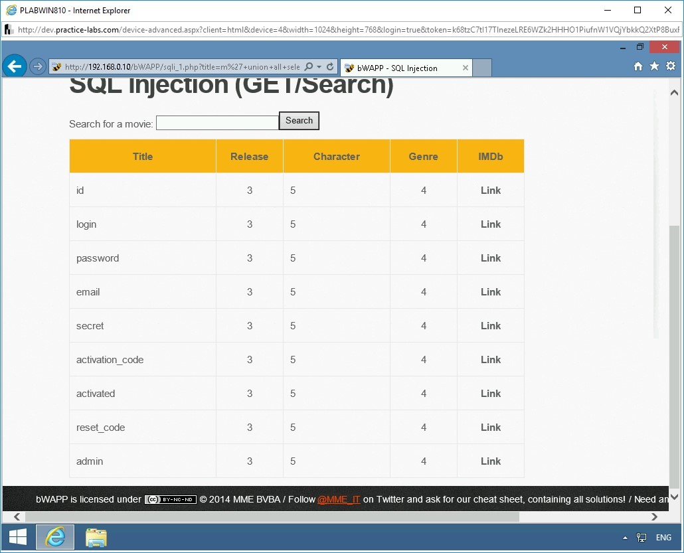Open the ENG language selector
The height and width of the screenshot is (553, 684).
point(663,538)
